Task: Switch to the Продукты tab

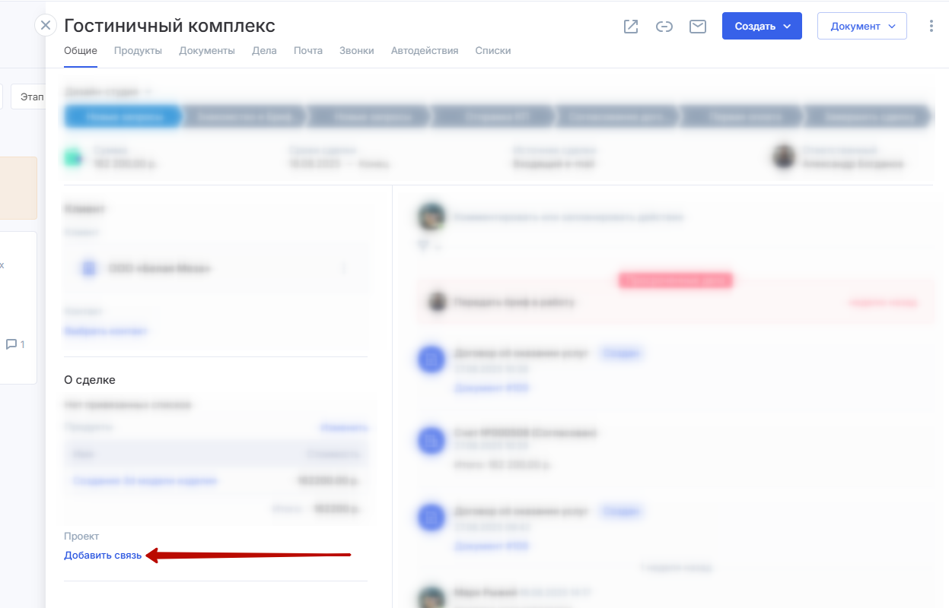Action: 138,51
